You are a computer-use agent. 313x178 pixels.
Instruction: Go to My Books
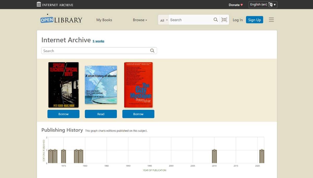tap(104, 20)
